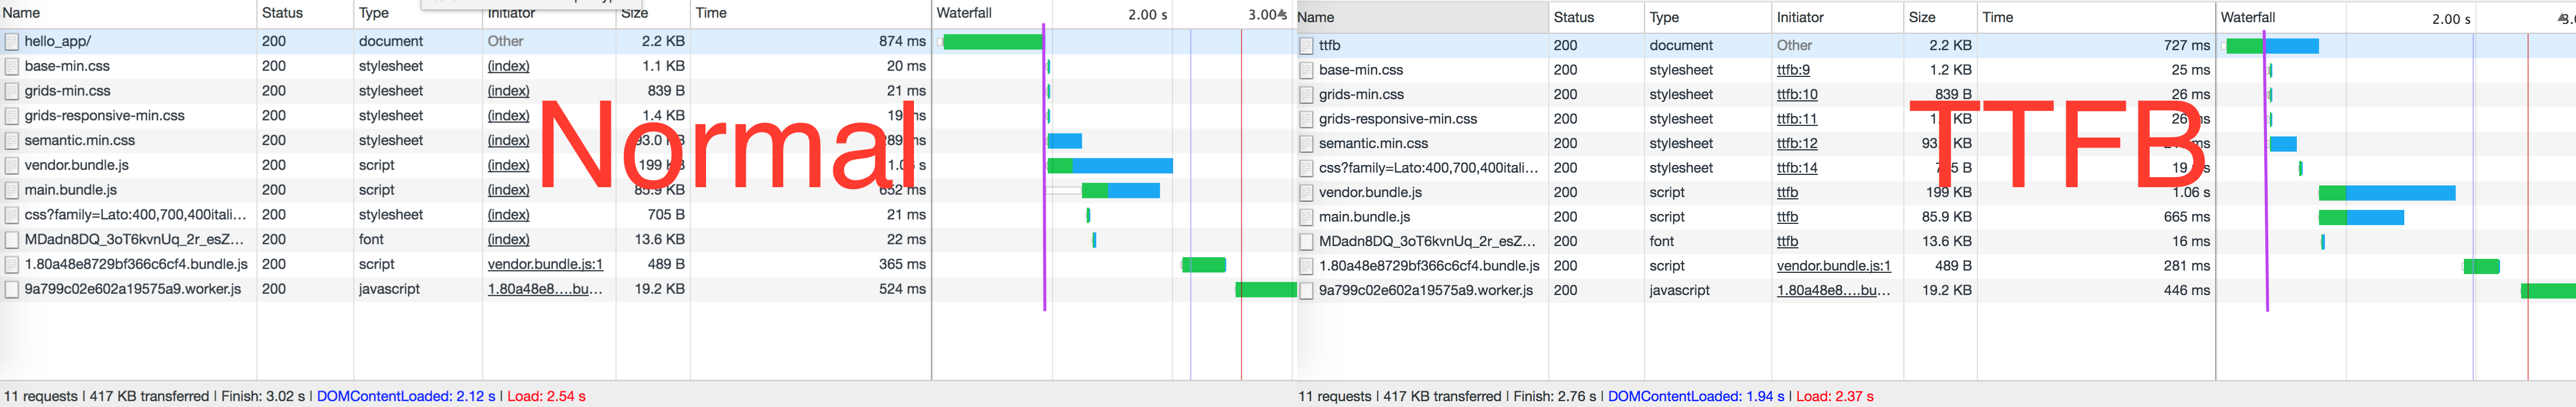
Task: Open the ttfb:14 initiator link
Action: pyautogui.click(x=1797, y=167)
